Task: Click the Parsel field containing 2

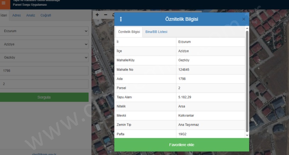Action: pos(44,84)
